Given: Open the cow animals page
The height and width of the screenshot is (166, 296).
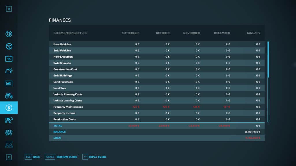Looking at the screenshot, I should coord(9,120).
